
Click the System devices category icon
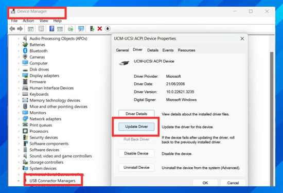click(x=25, y=168)
